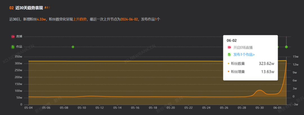Click the 近30天趋势表现 section heading
This screenshot has width=304, height=115.
click(29, 8)
